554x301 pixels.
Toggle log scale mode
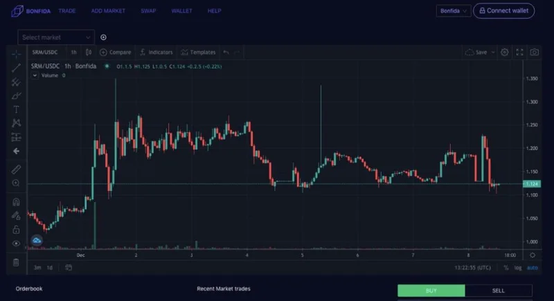click(x=518, y=268)
